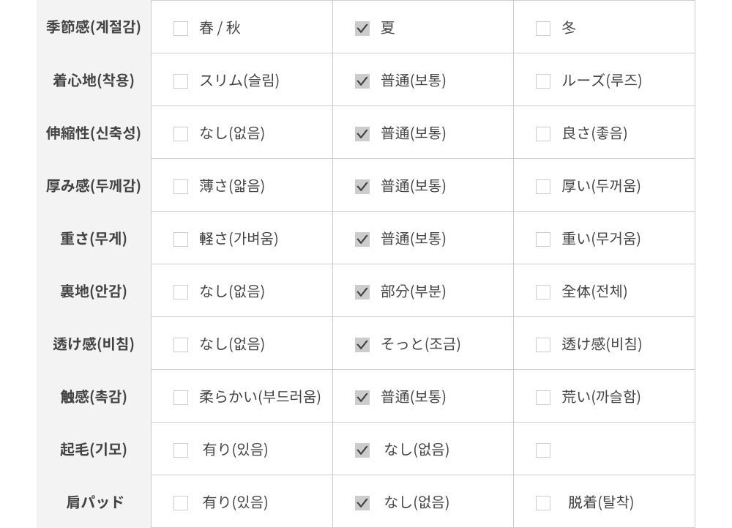The image size is (732, 528).
Task: Check the 春 / 秋 season checkbox
Action: pos(181,29)
